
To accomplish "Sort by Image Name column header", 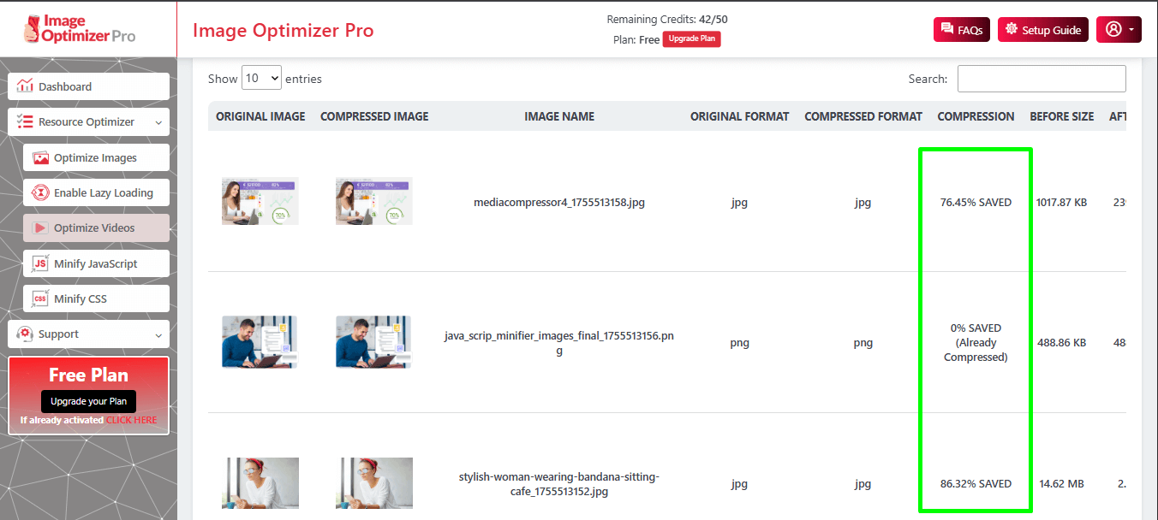I will coord(559,116).
